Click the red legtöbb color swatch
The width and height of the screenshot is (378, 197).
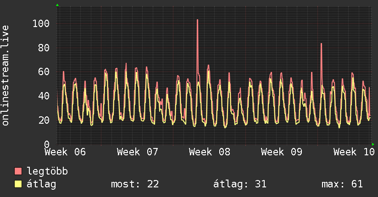tap(18, 171)
